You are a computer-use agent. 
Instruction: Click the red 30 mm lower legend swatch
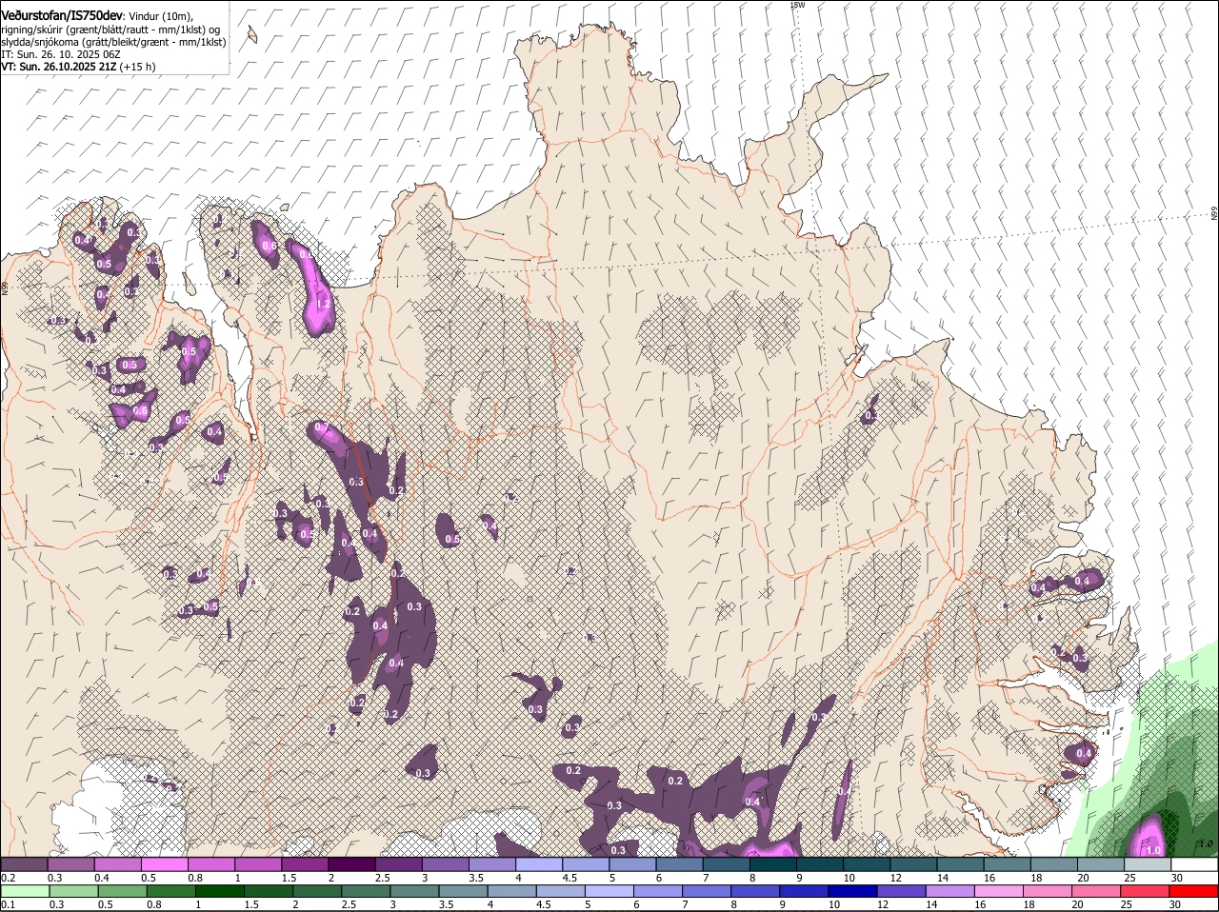tap(1194, 891)
